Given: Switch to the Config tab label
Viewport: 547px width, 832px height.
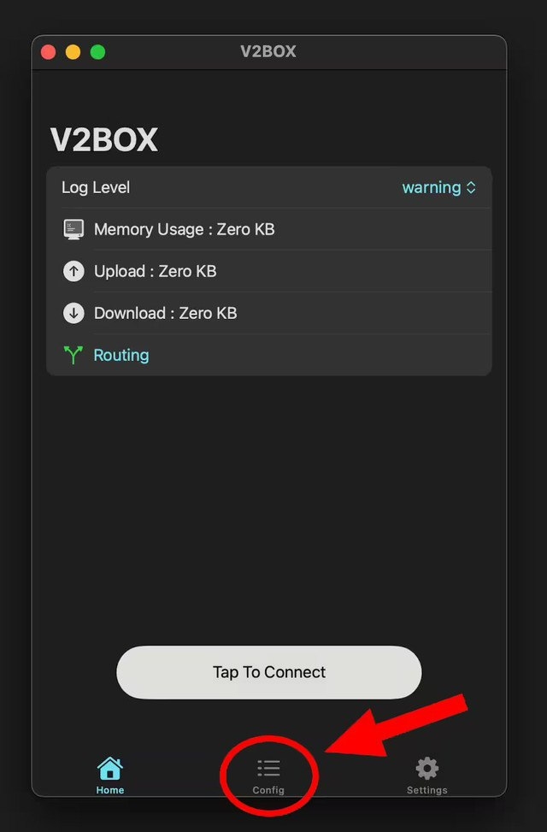Looking at the screenshot, I should [268, 790].
